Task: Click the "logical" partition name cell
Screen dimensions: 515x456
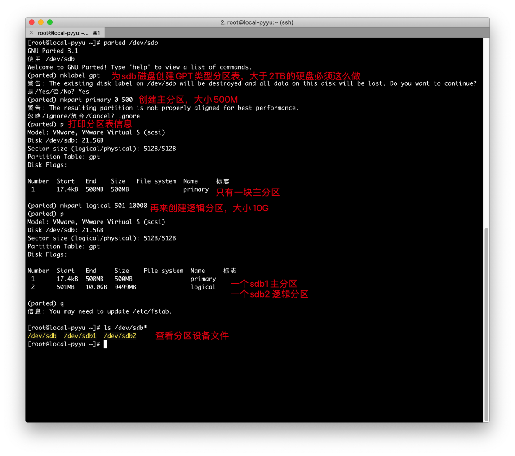Action: (203, 287)
